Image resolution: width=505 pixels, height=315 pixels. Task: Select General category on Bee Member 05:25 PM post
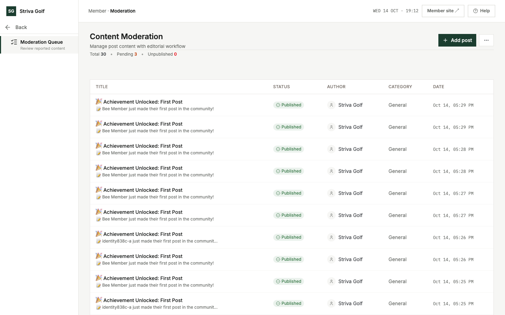(397, 281)
